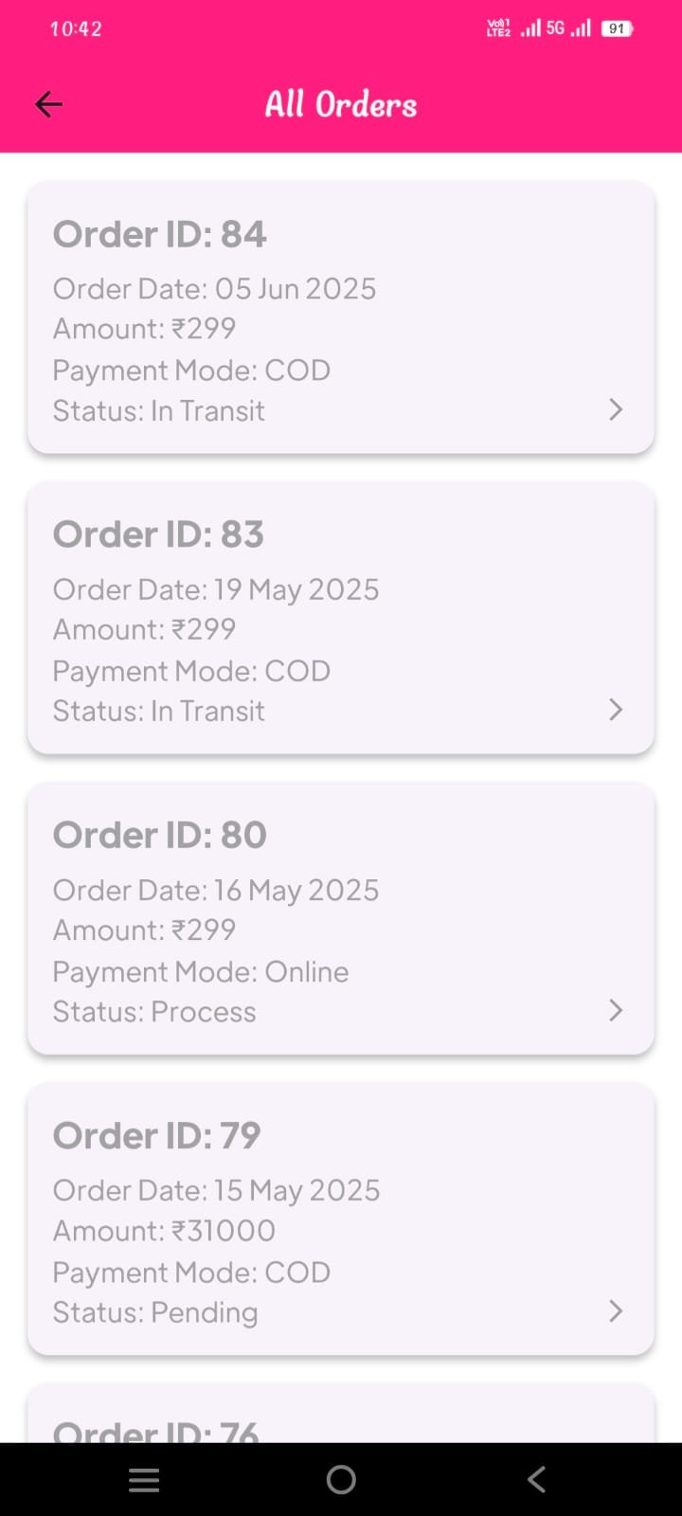Tap the 10:42 clock in status bar
The width and height of the screenshot is (682, 1516).
(x=76, y=28)
